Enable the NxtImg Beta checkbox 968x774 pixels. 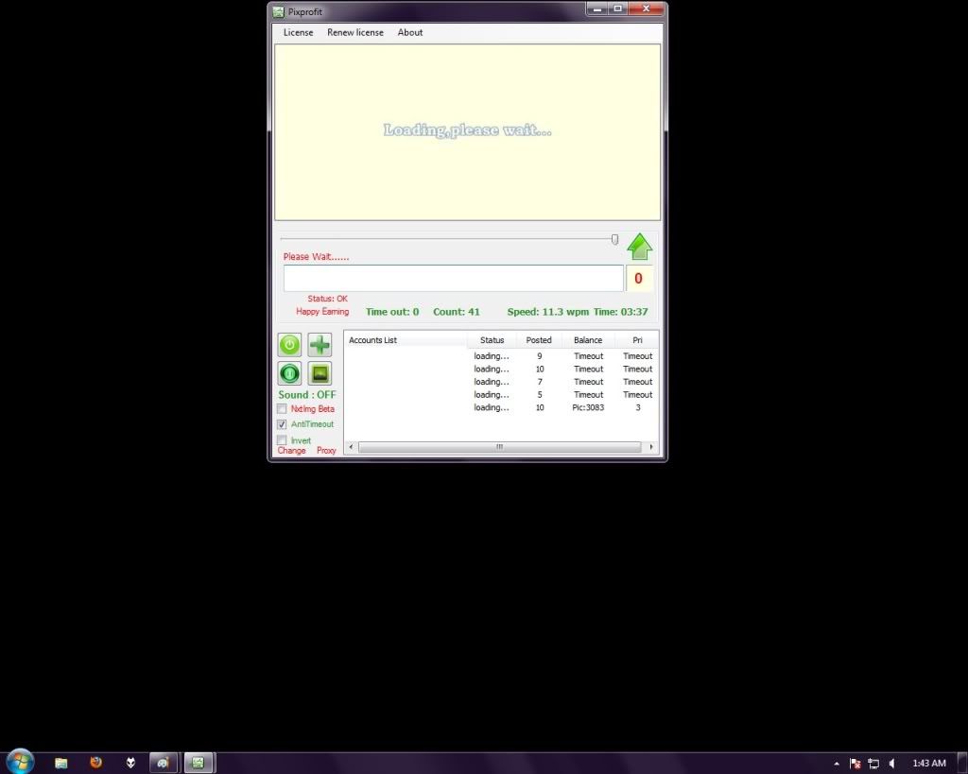[282, 409]
